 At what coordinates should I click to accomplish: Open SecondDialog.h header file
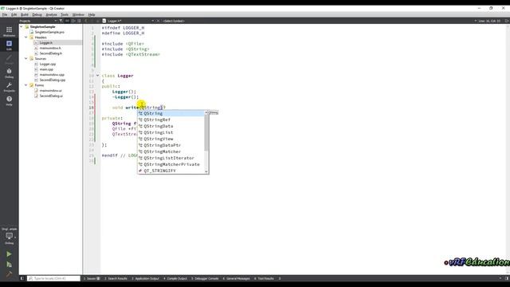click(50, 53)
